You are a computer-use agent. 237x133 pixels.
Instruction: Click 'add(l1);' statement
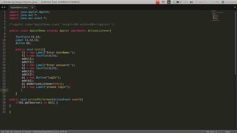click(28, 59)
